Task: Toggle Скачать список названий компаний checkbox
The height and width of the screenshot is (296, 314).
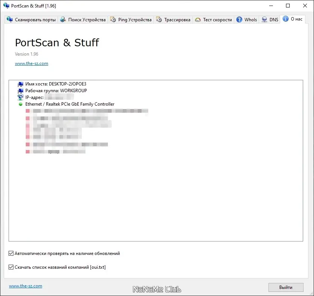Action: [11, 267]
